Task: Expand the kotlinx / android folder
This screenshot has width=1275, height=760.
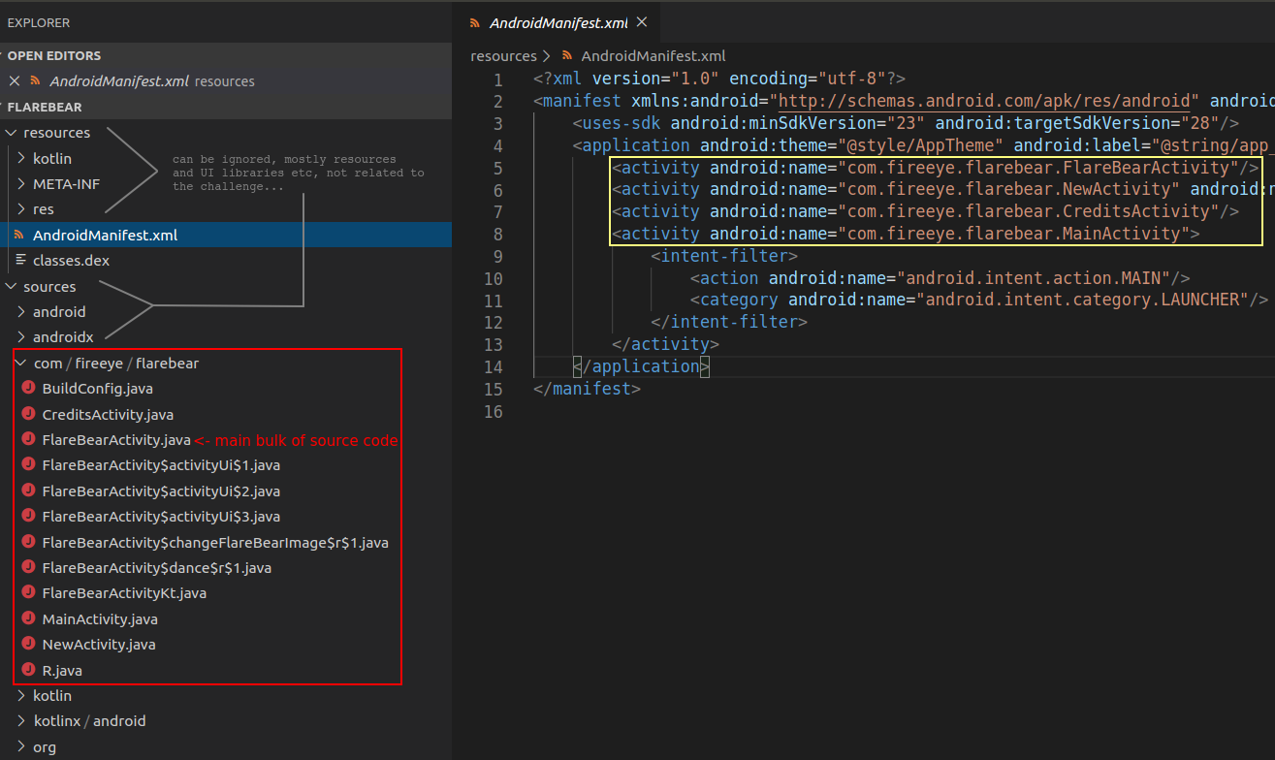Action: (22, 720)
